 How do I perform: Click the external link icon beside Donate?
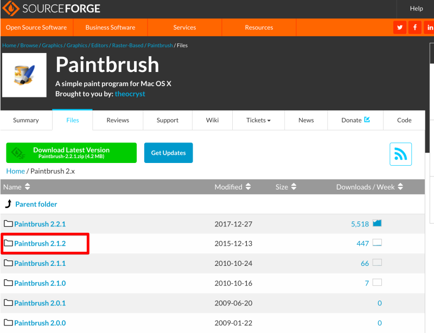click(367, 119)
